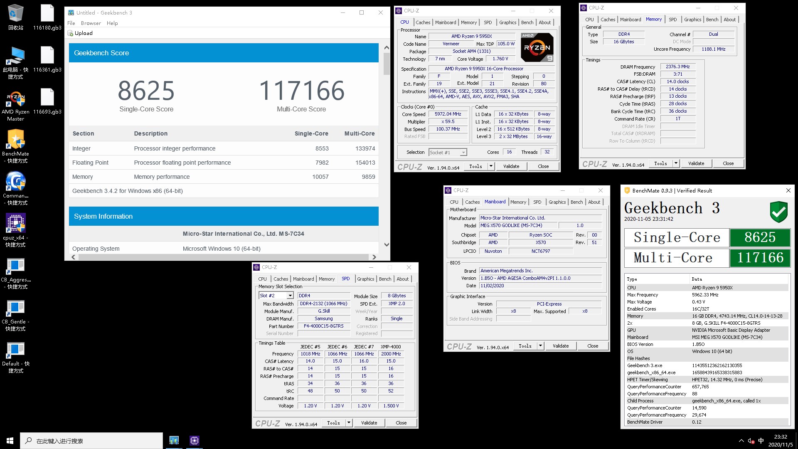Close the BenchMate Verified Result window
Screen dimensions: 798x449
pyautogui.click(x=788, y=190)
